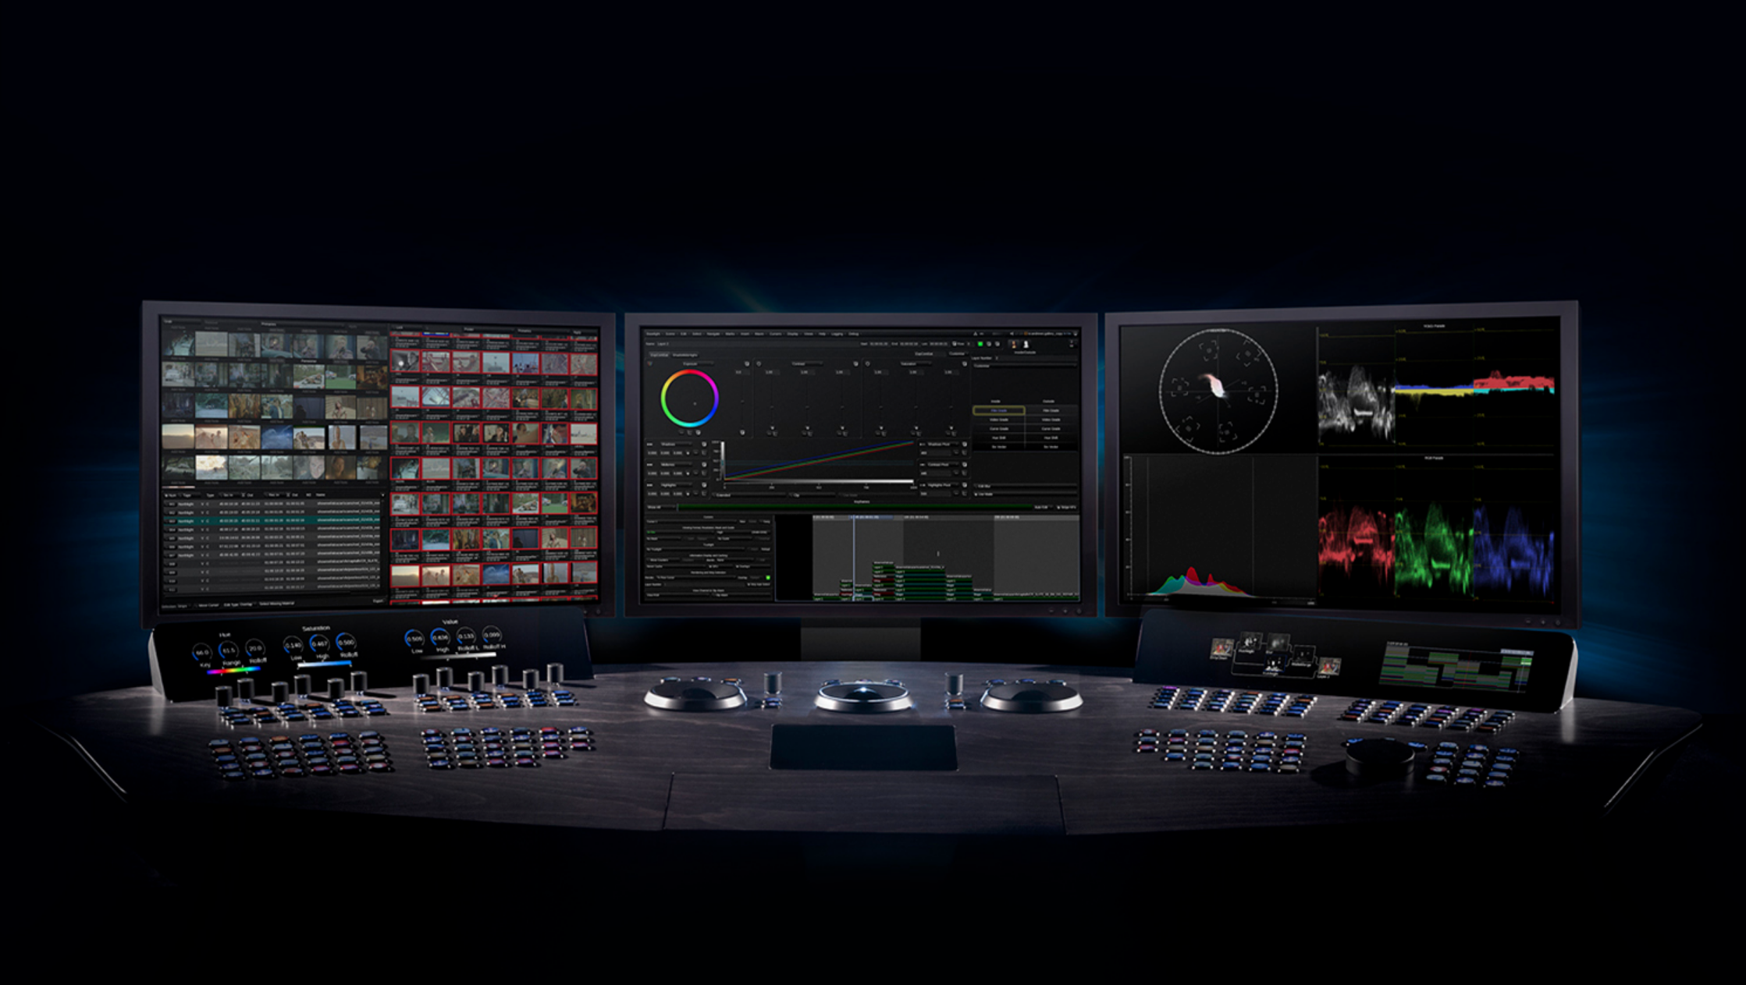Switch to the Shadows/Midtones/Highlights tab
The width and height of the screenshot is (1746, 985).
click(685, 355)
